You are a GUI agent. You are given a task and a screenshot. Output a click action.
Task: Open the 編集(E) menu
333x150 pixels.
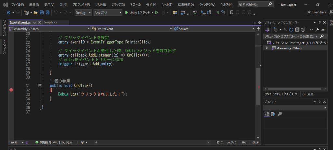(34, 5)
